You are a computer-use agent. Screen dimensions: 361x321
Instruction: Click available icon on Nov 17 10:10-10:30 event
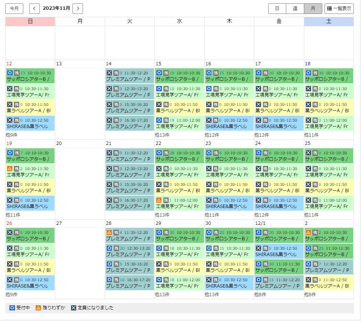pyautogui.click(x=258, y=73)
